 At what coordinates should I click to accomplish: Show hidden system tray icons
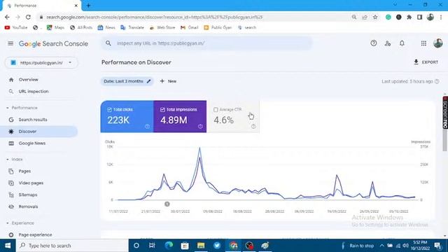click(381, 246)
